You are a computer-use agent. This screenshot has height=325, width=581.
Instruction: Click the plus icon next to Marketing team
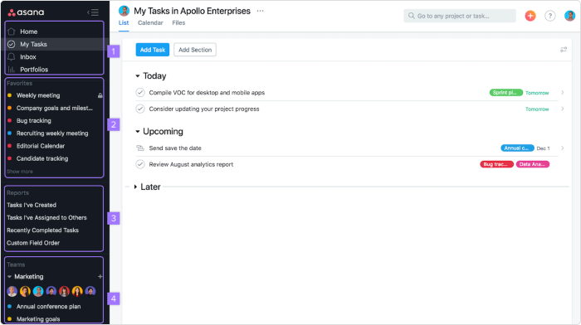(x=100, y=277)
